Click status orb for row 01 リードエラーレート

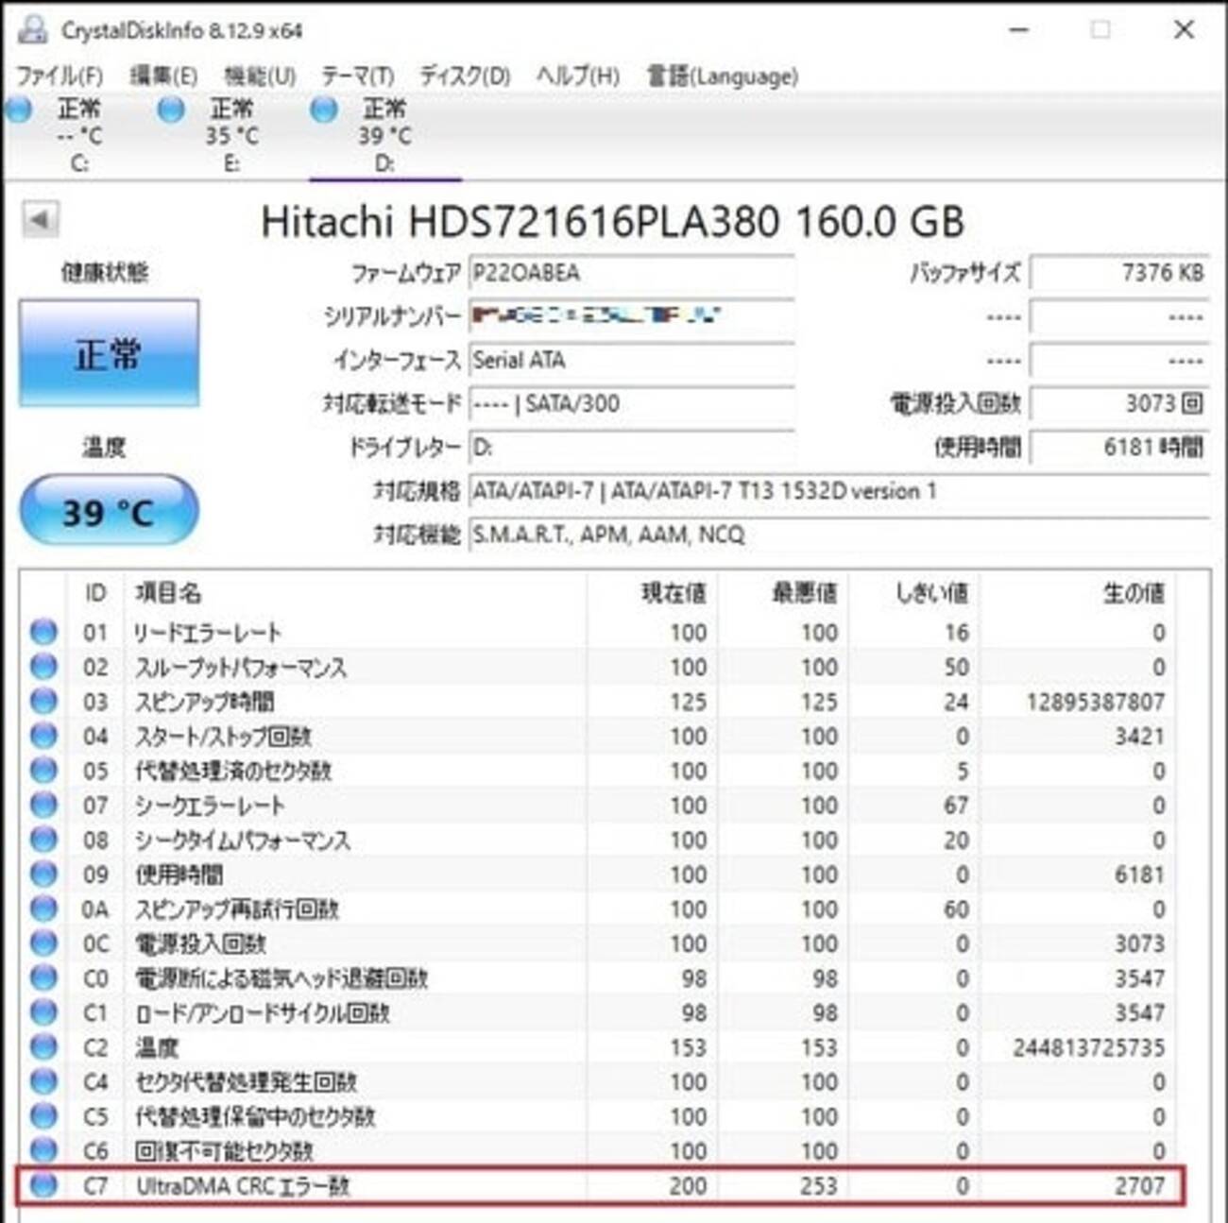[43, 632]
